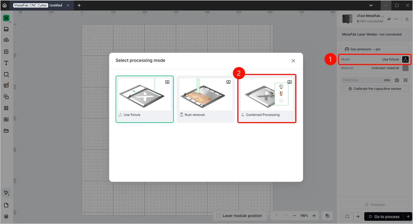This screenshot has height=224, width=413.
Task: Click the Preview button
Action: [x=375, y=205]
